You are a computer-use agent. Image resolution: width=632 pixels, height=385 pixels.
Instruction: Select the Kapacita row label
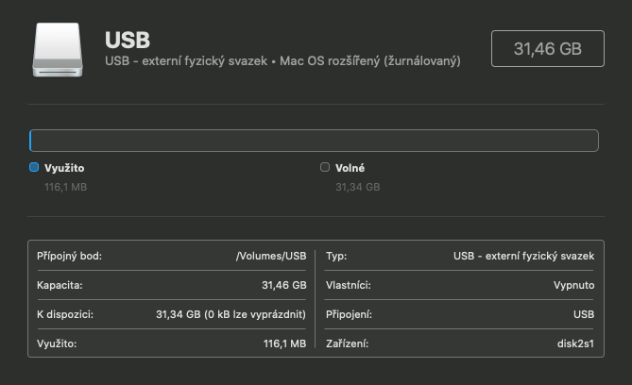click(x=58, y=285)
